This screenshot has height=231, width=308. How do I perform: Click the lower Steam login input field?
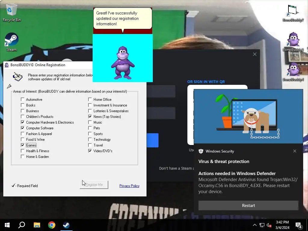pyautogui.click(x=161, y=113)
